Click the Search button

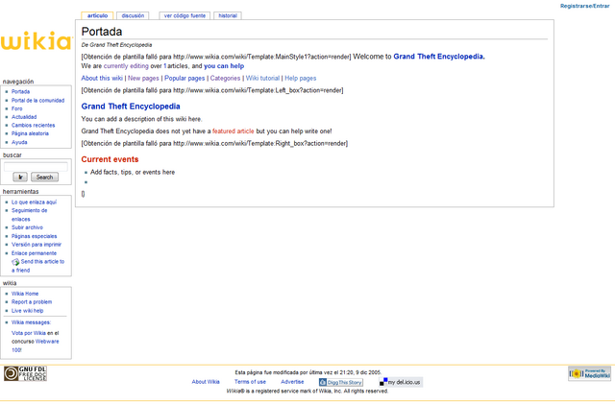pyautogui.click(x=45, y=178)
